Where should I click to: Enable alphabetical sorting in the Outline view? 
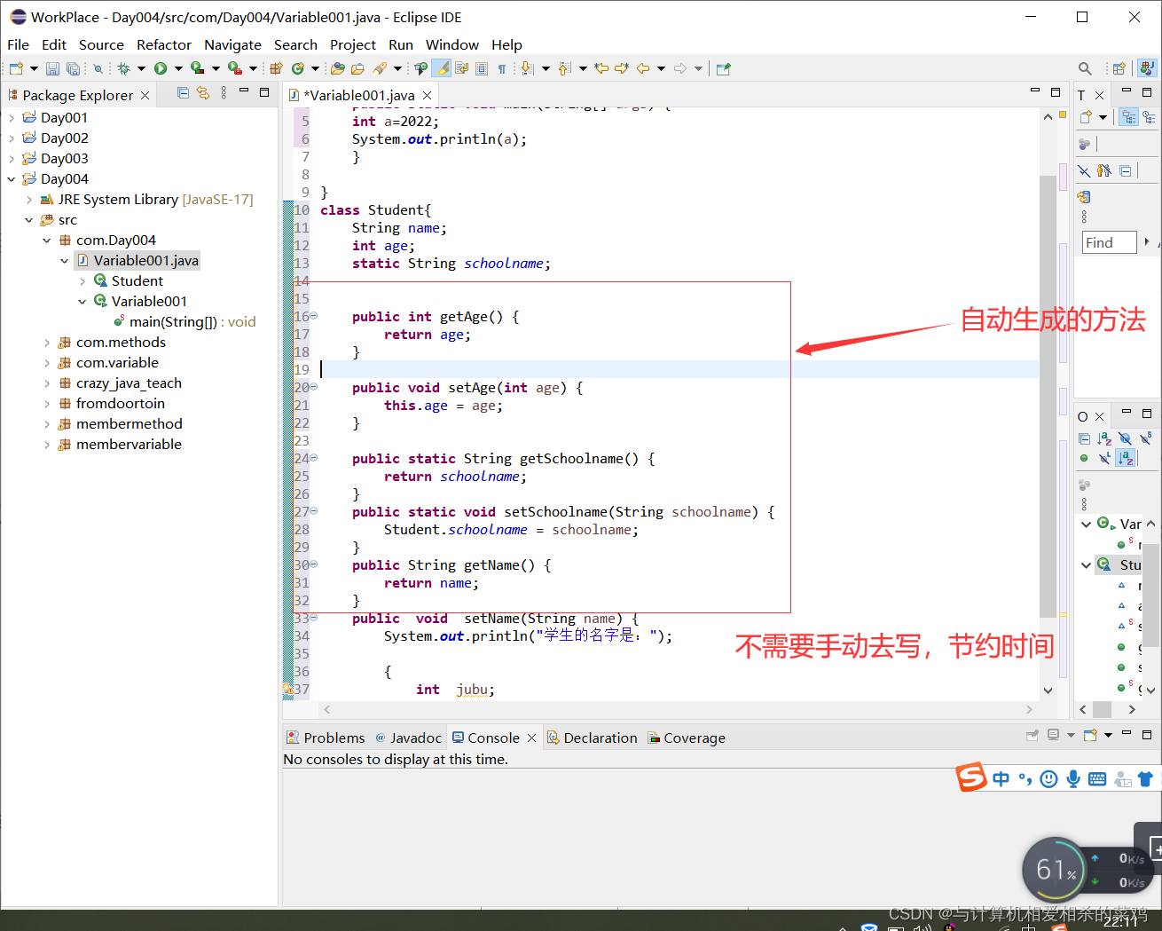click(x=1104, y=438)
